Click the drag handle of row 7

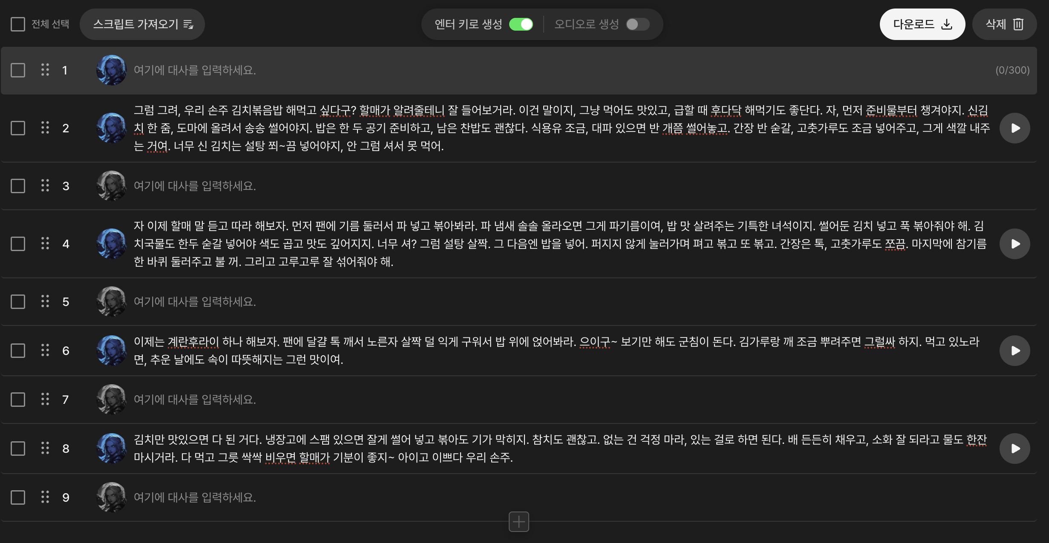pyautogui.click(x=45, y=399)
